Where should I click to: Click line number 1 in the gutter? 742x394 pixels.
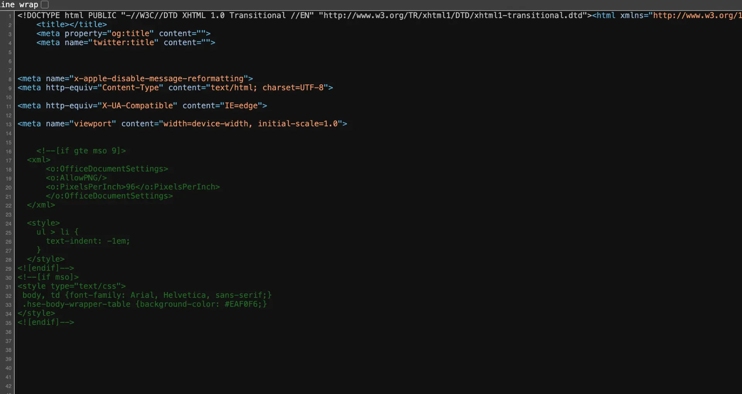(x=10, y=16)
